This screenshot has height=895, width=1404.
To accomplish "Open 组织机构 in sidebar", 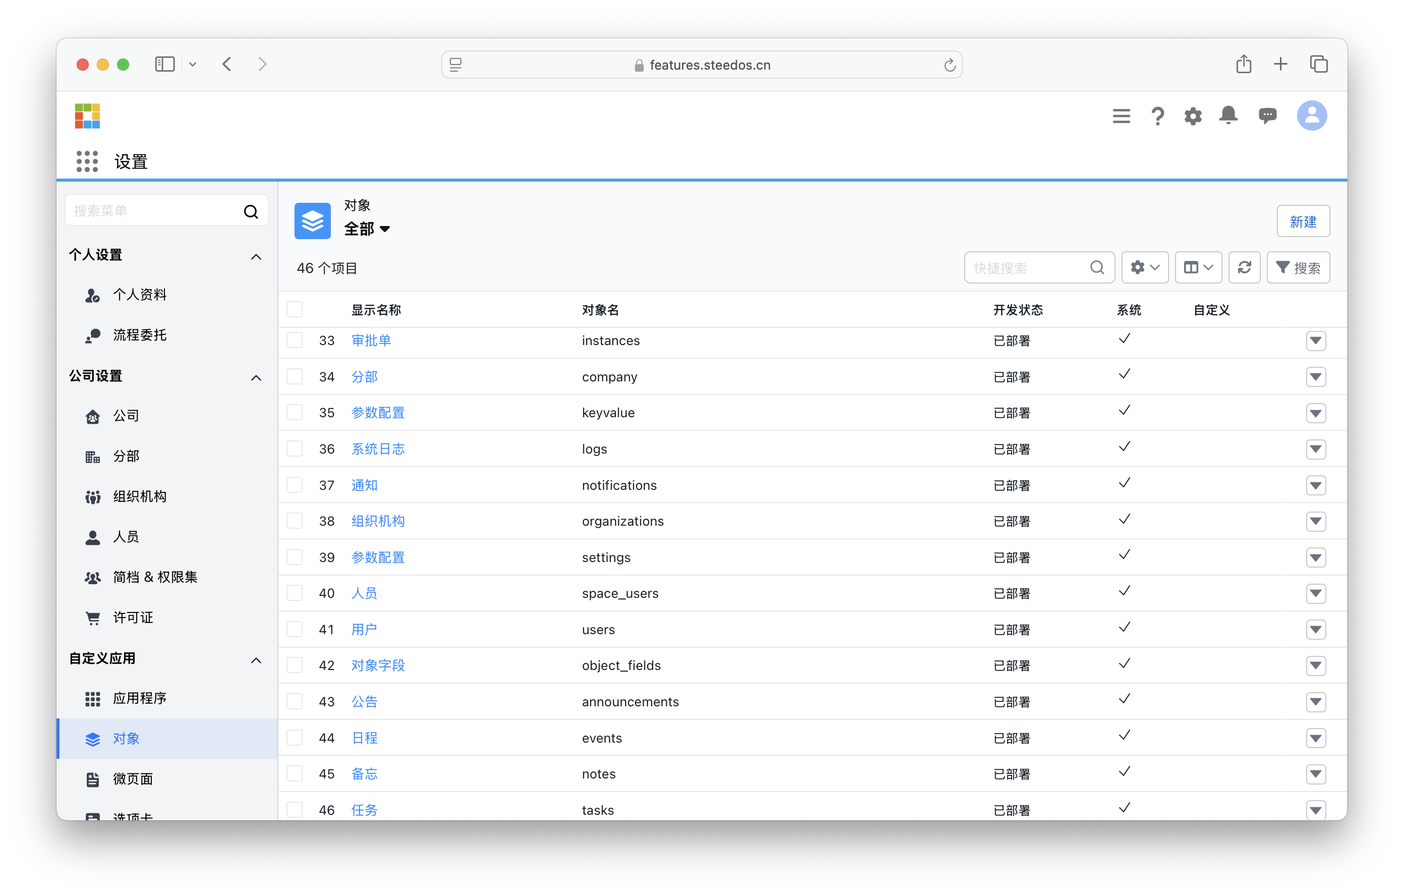I will 167,496.
